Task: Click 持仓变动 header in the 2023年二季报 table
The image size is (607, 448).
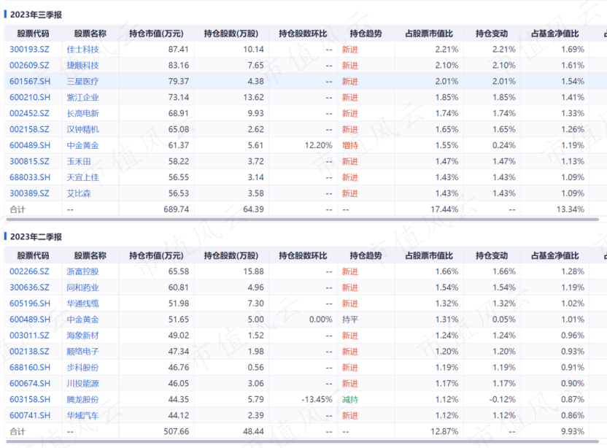Action: point(492,255)
